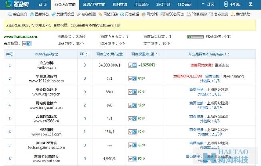Image resolution: width=261 pixels, height=166 pixels.
Task: Click the 百度总收录/位置 column header
Action: coord(110,54)
